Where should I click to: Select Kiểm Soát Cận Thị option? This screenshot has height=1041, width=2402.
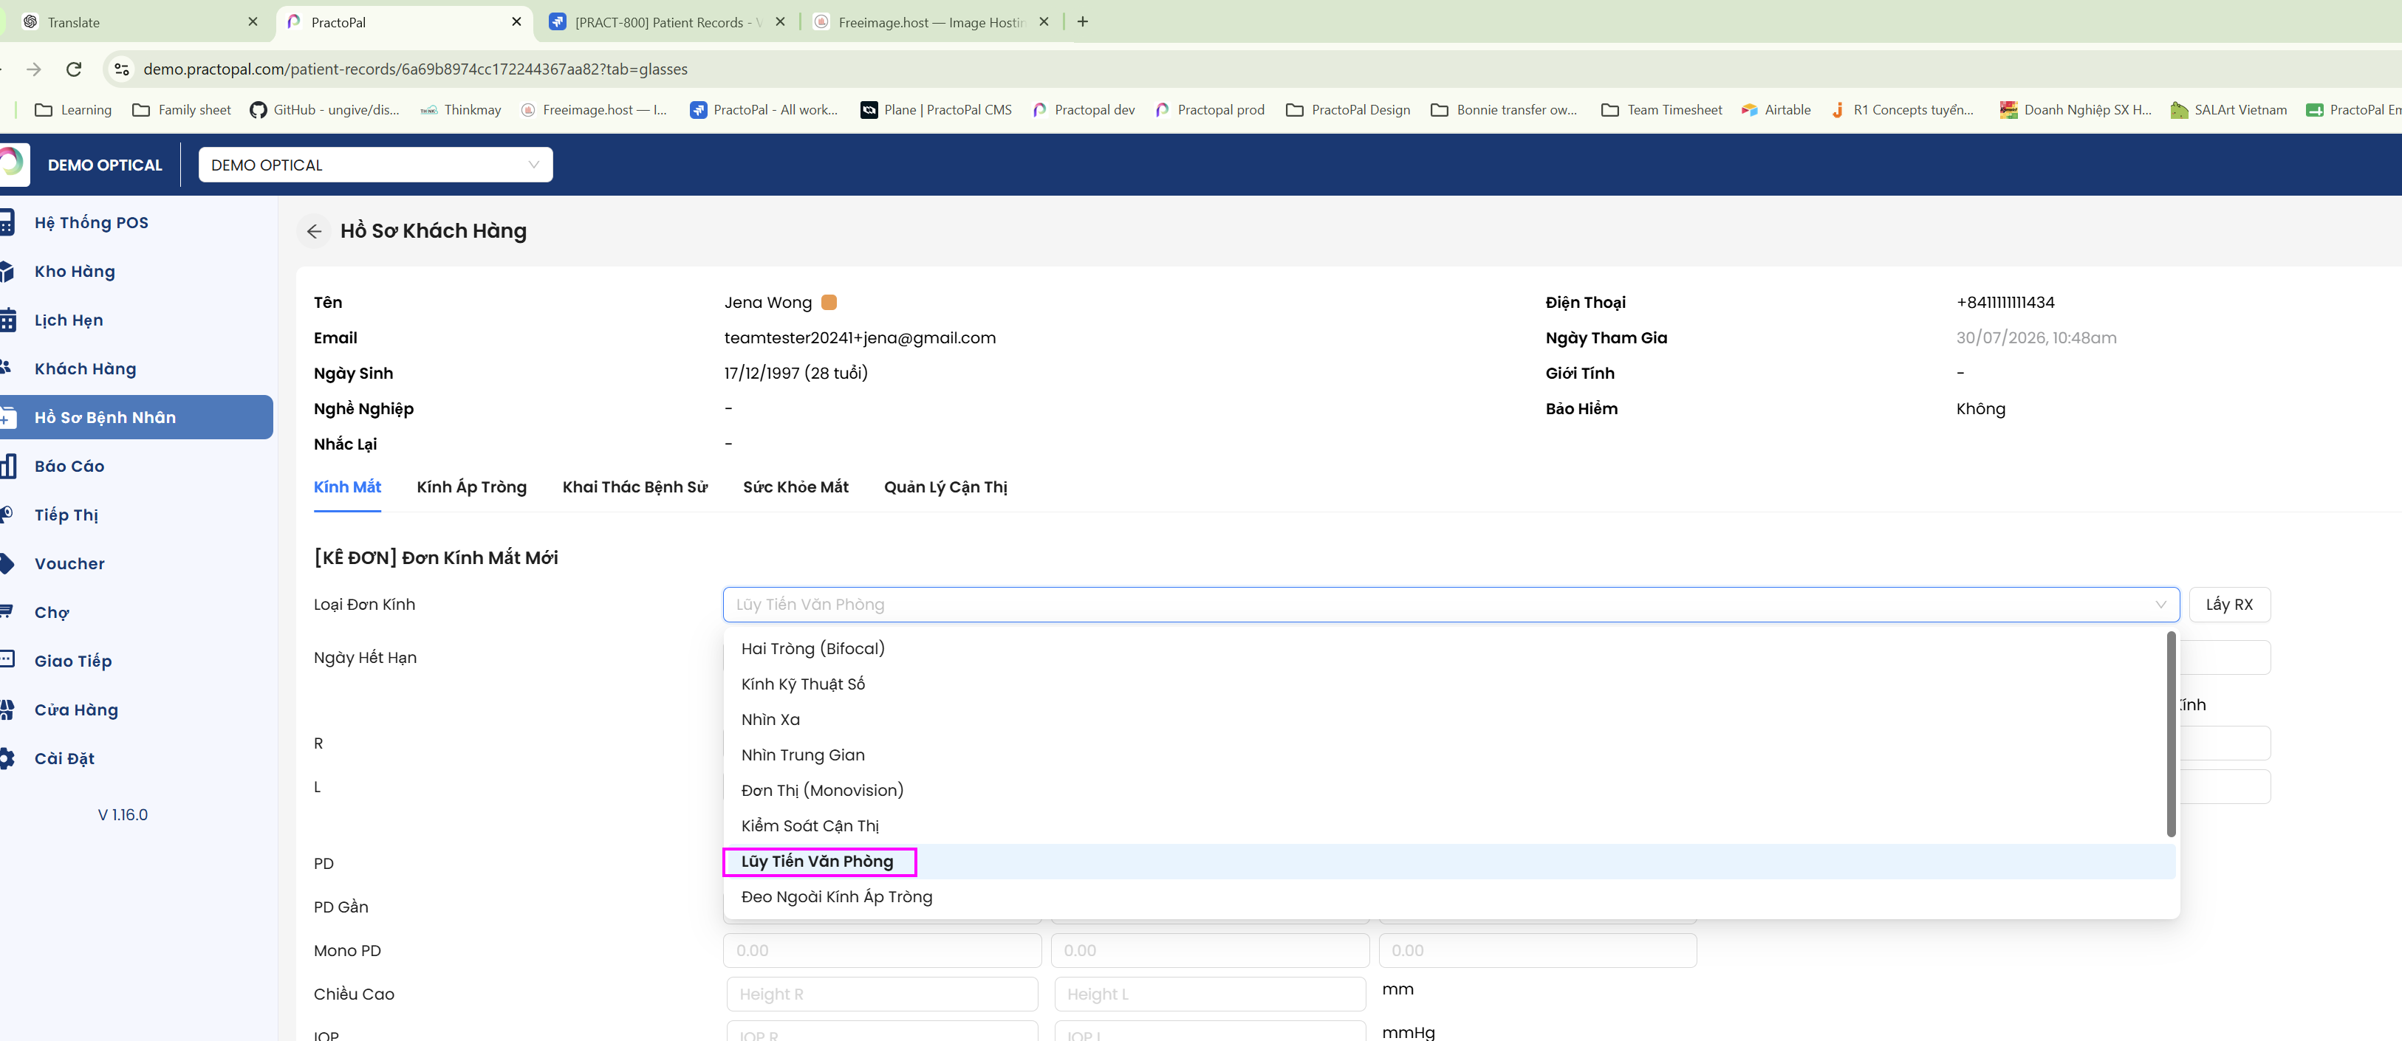(x=1450, y=825)
